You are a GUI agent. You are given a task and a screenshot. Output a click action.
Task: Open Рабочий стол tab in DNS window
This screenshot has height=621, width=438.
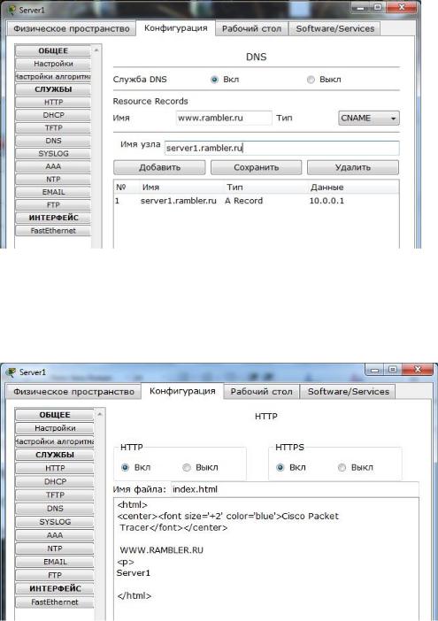(251, 28)
